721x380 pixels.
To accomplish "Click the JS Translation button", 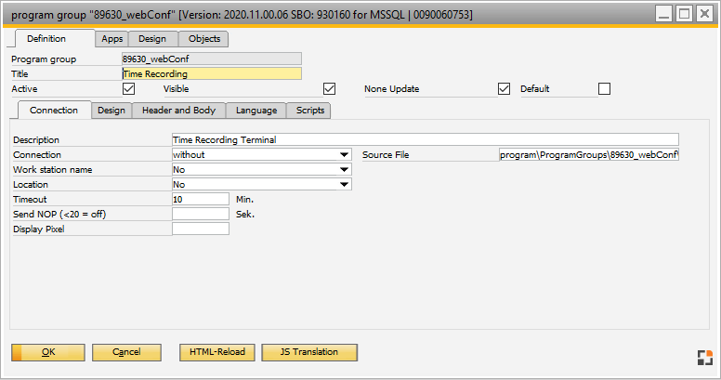I will click(309, 352).
